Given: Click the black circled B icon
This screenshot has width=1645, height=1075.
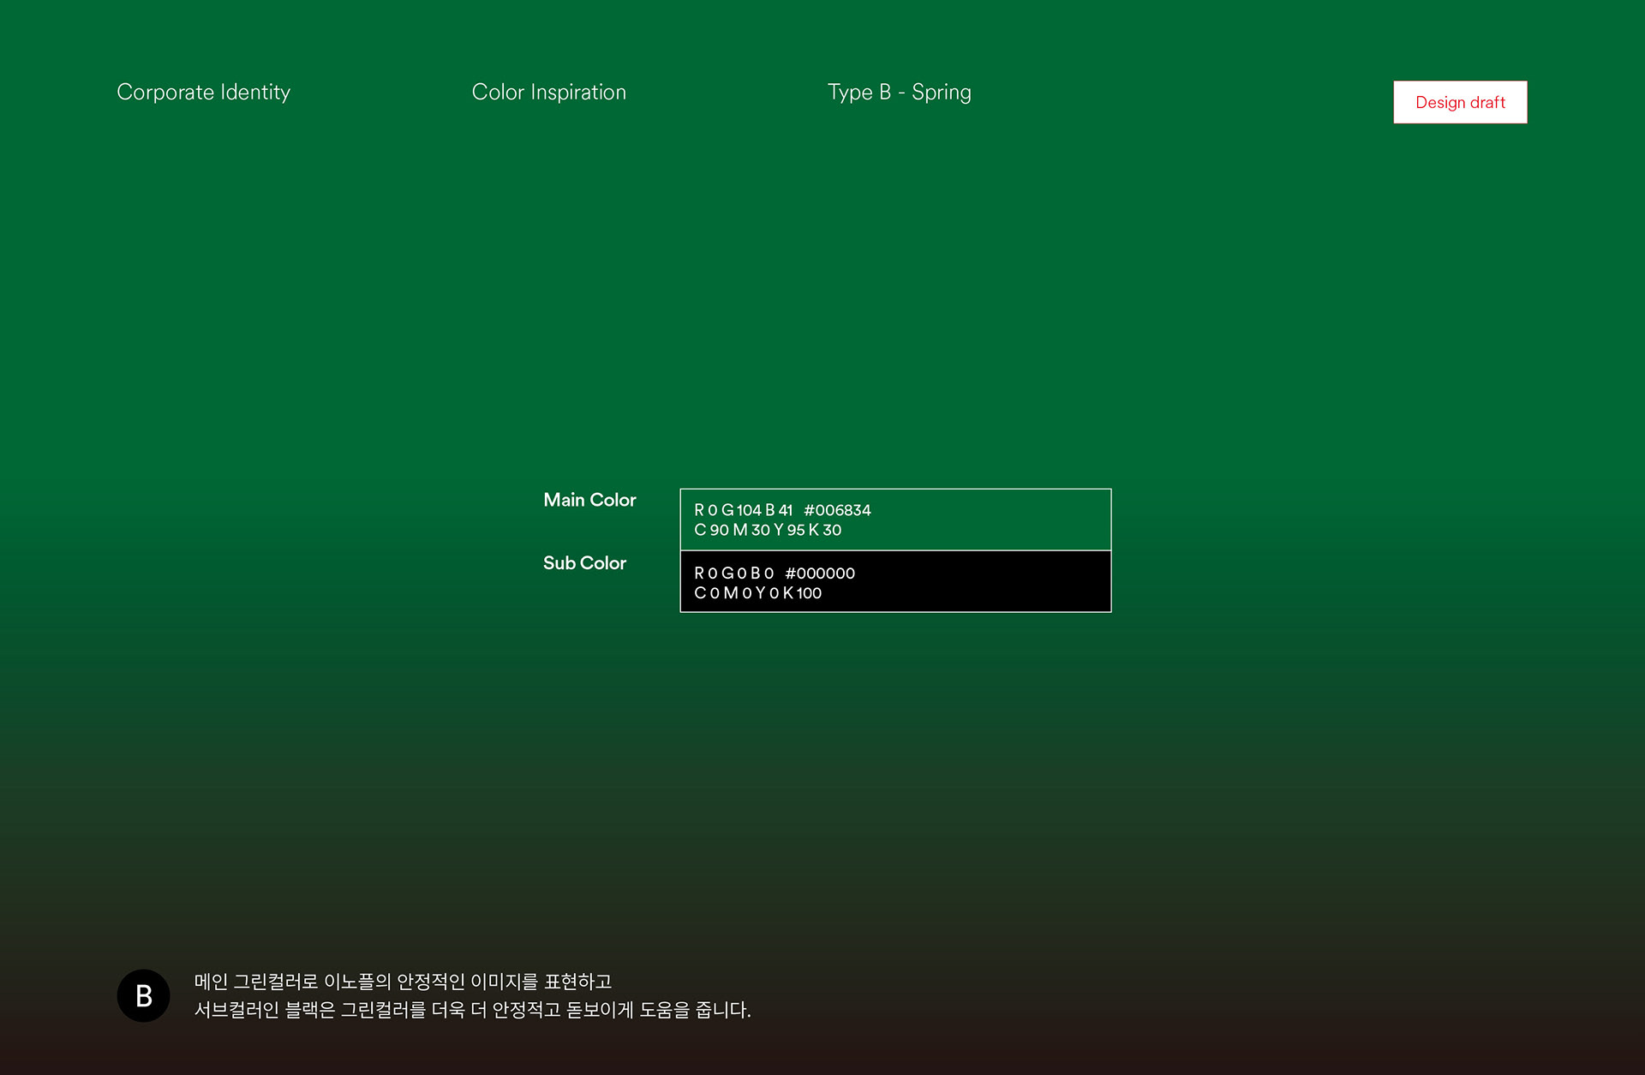Looking at the screenshot, I should [143, 995].
